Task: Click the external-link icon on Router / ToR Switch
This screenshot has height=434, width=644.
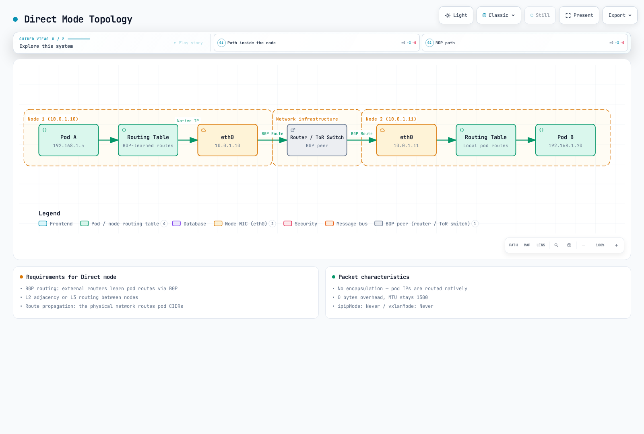Action: click(293, 130)
